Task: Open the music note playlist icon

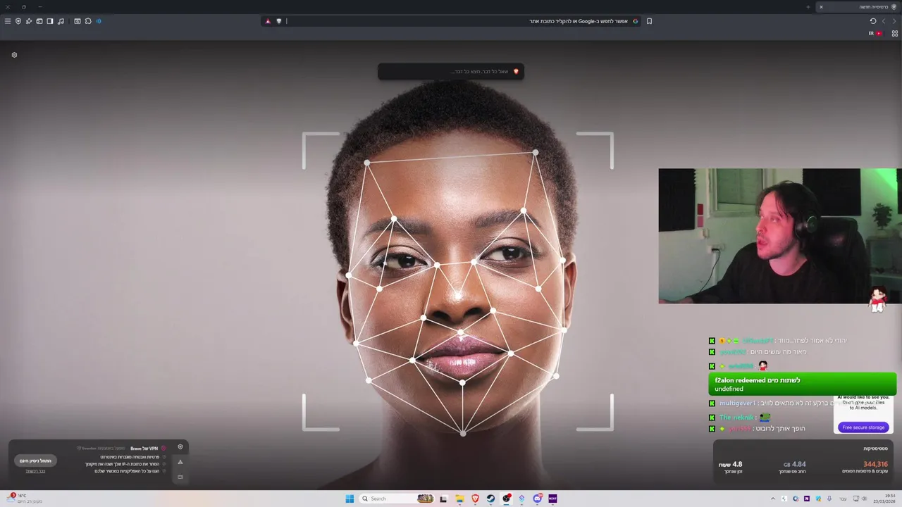Action: pos(61,21)
